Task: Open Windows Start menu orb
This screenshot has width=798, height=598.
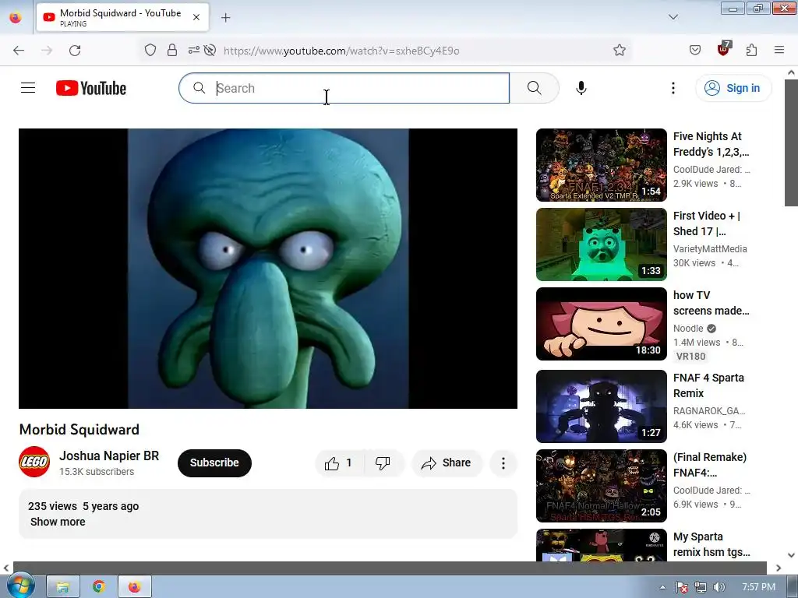Action: tap(20, 586)
